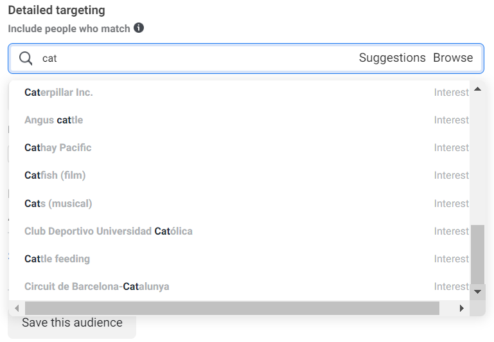Pick Circuit de Barcelona-Catalunya option
Viewport: 494px width, 342px height.
(x=96, y=287)
